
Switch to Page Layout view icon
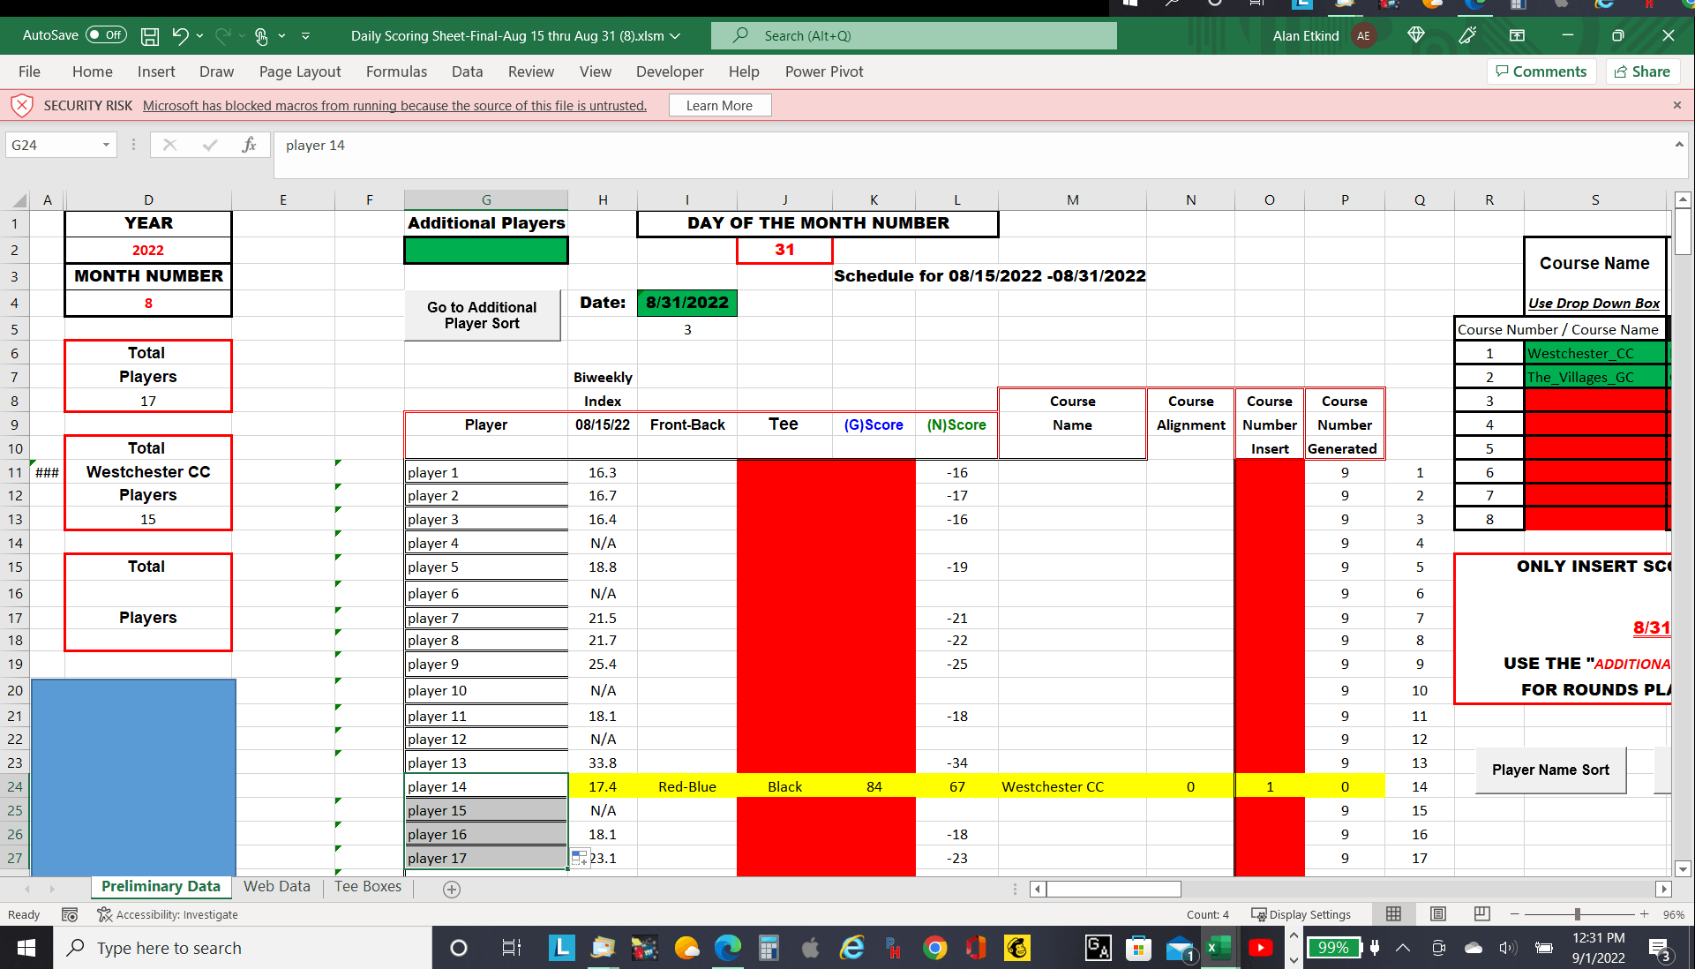1438,914
